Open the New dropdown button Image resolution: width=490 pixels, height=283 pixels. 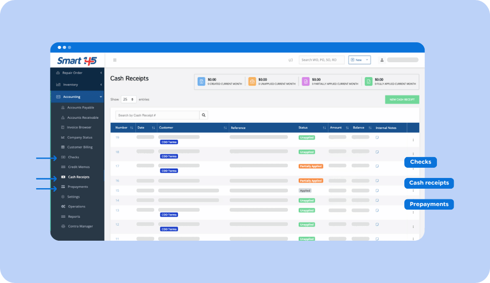[x=359, y=60]
